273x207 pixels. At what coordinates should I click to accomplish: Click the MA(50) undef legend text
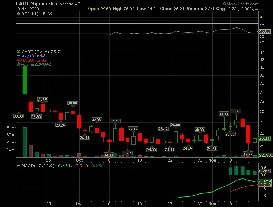[33, 56]
